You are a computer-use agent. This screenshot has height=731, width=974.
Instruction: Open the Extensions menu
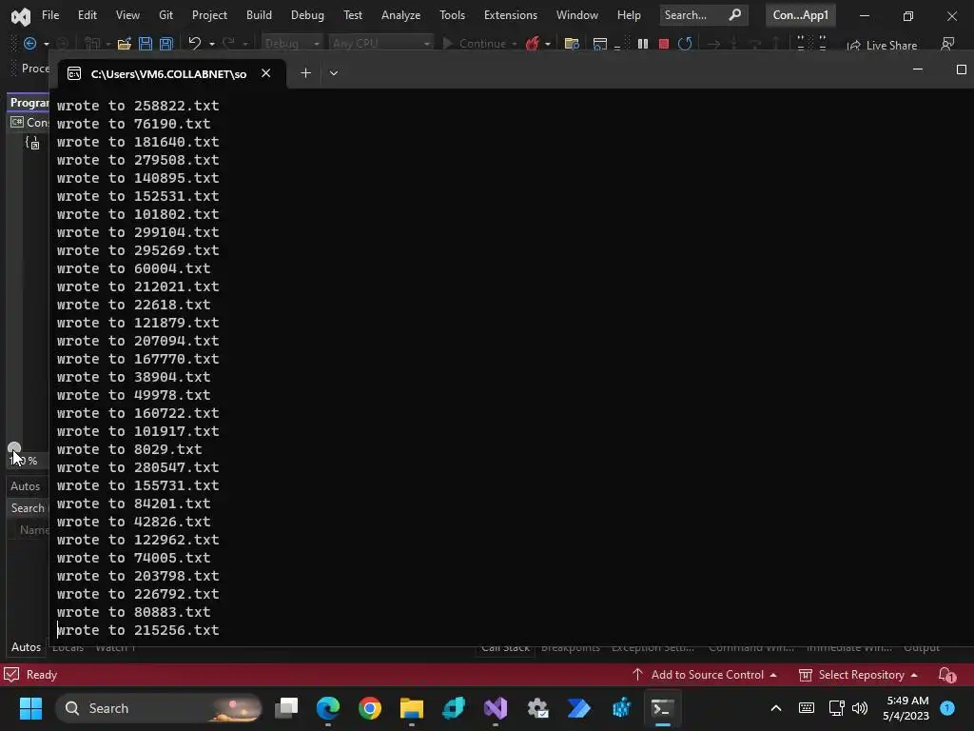tap(511, 15)
